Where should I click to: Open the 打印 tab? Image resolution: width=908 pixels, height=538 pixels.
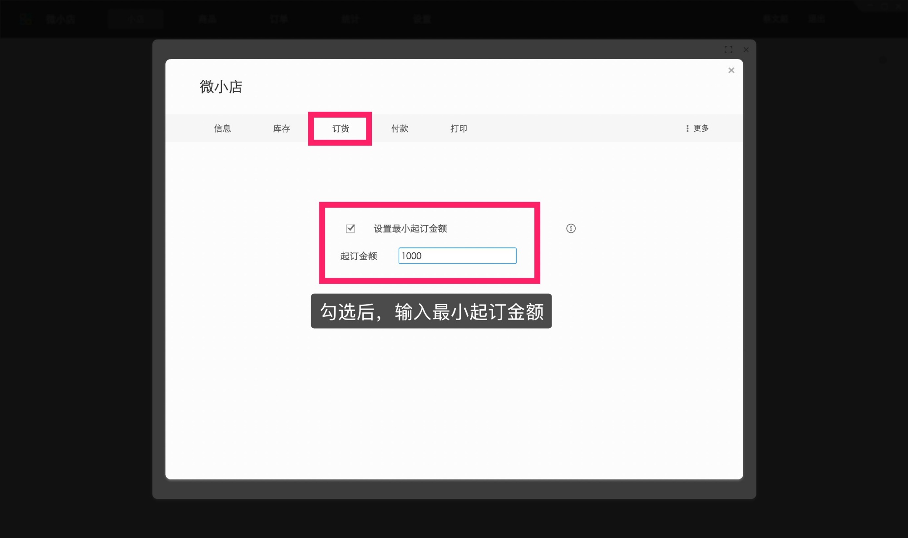tap(458, 128)
